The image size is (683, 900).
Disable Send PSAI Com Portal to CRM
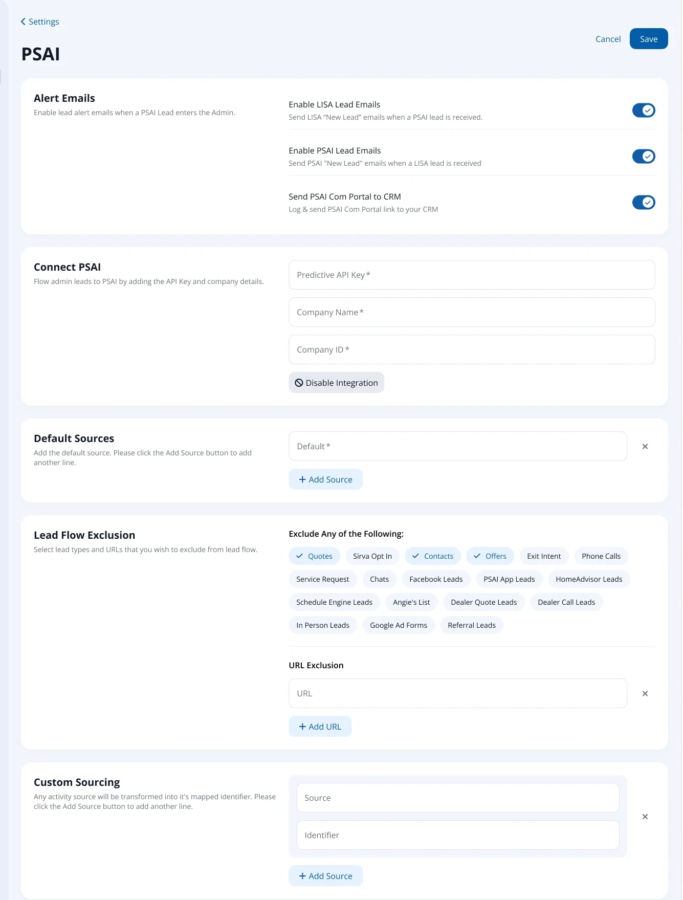(x=643, y=203)
